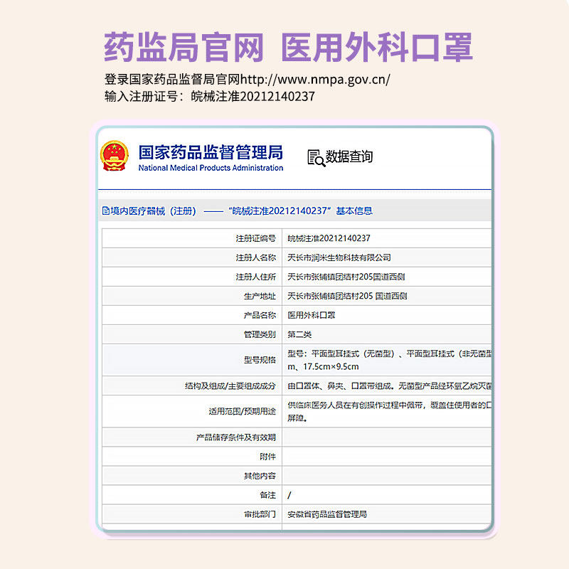The height and width of the screenshot is (569, 569).
Task: Click the 生产地址 label
Action: coord(260,296)
